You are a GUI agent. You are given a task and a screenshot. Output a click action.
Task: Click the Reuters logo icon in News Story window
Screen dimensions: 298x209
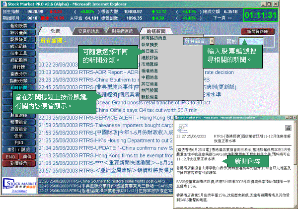pos(182,128)
